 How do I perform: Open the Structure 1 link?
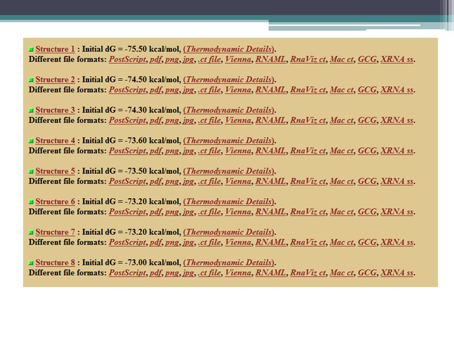coord(55,49)
